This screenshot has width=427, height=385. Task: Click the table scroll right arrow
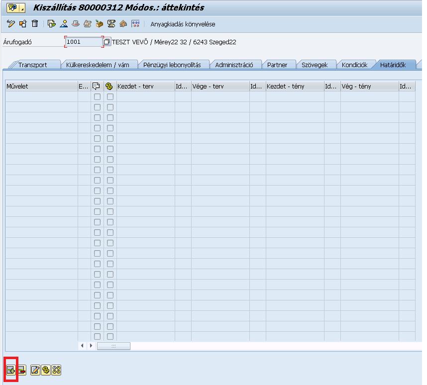click(x=91, y=346)
